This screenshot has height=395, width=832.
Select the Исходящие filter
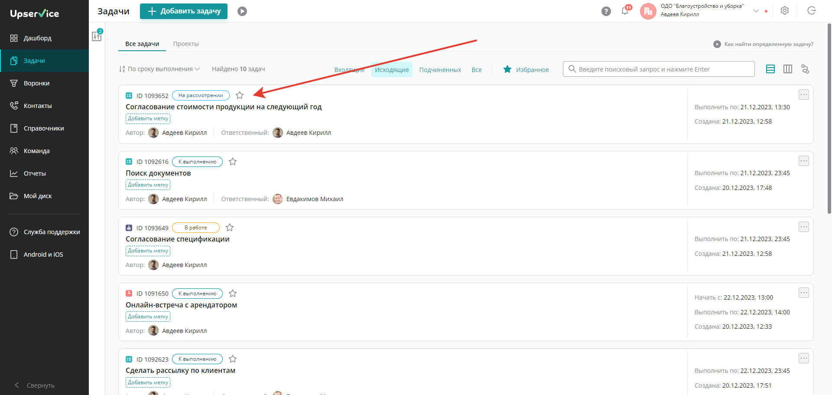click(x=392, y=70)
